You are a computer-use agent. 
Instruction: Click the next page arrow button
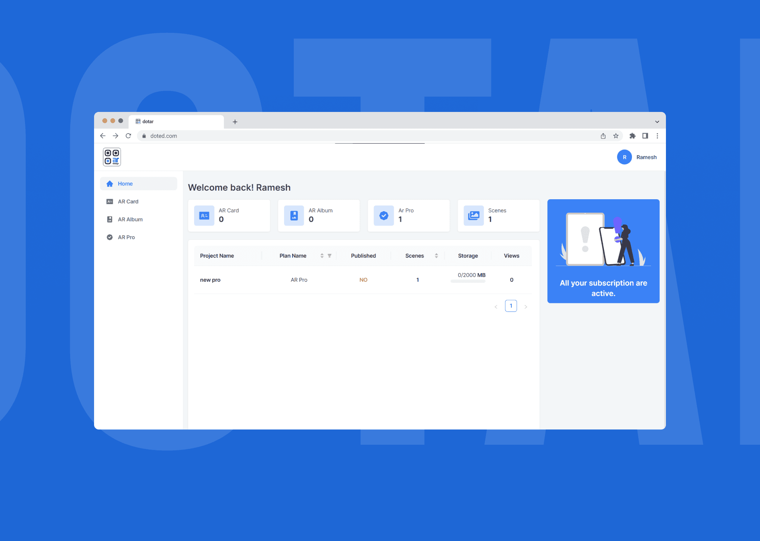[526, 306]
